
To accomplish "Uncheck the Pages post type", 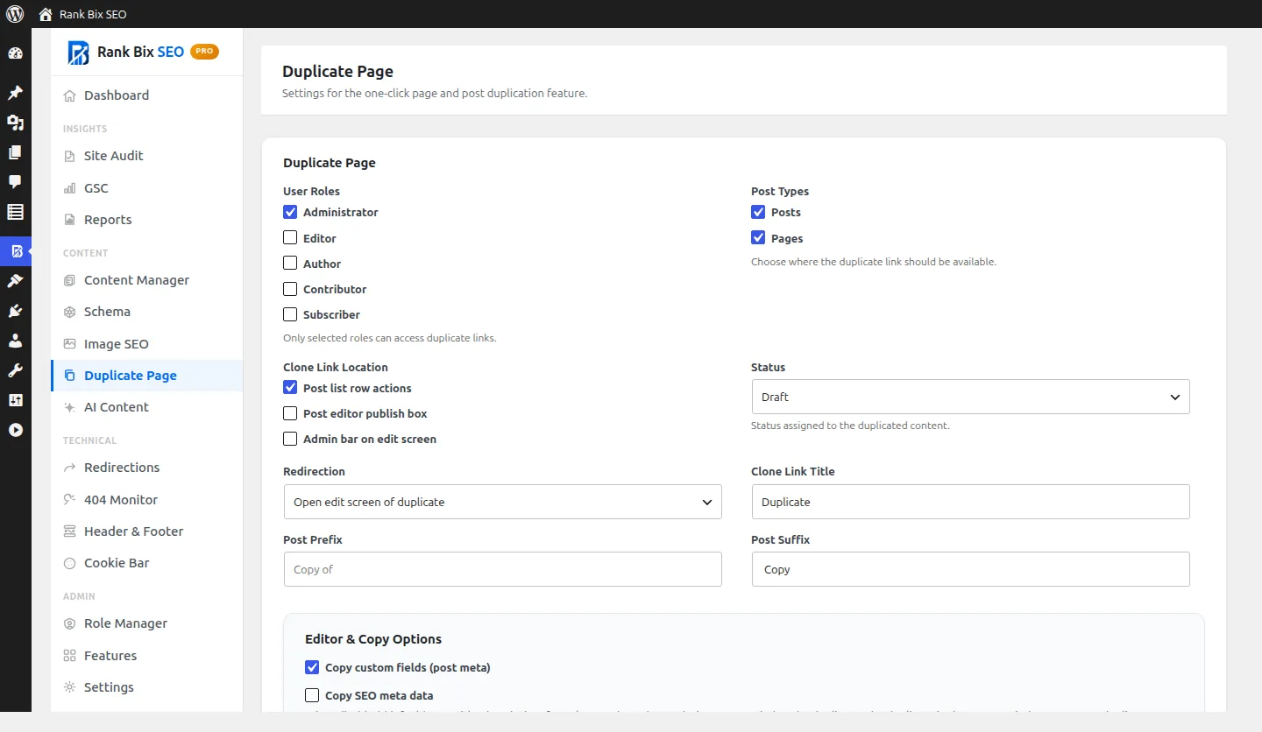I will [x=758, y=237].
